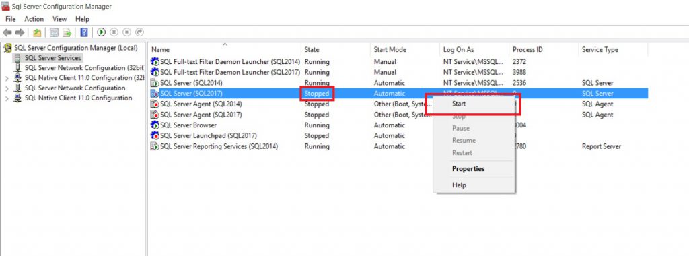Sort by the Start Mode column header
This screenshot has width=689, height=256.
click(x=405, y=49)
